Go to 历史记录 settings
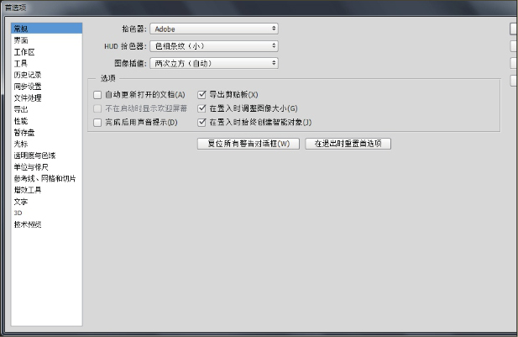The width and height of the screenshot is (518, 337). 27,75
